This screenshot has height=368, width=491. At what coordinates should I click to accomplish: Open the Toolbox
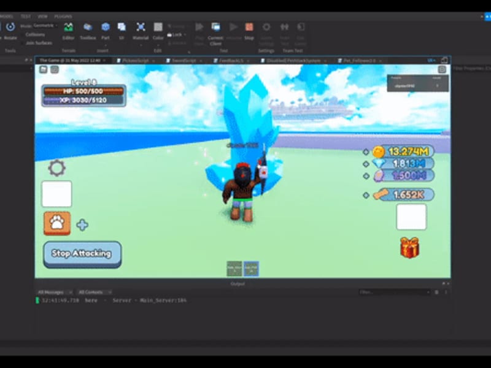[87, 29]
